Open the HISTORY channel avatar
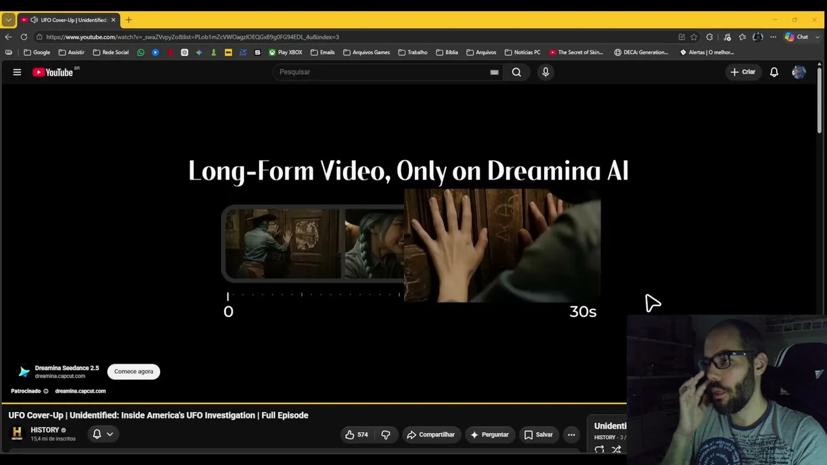The width and height of the screenshot is (827, 465). [17, 433]
